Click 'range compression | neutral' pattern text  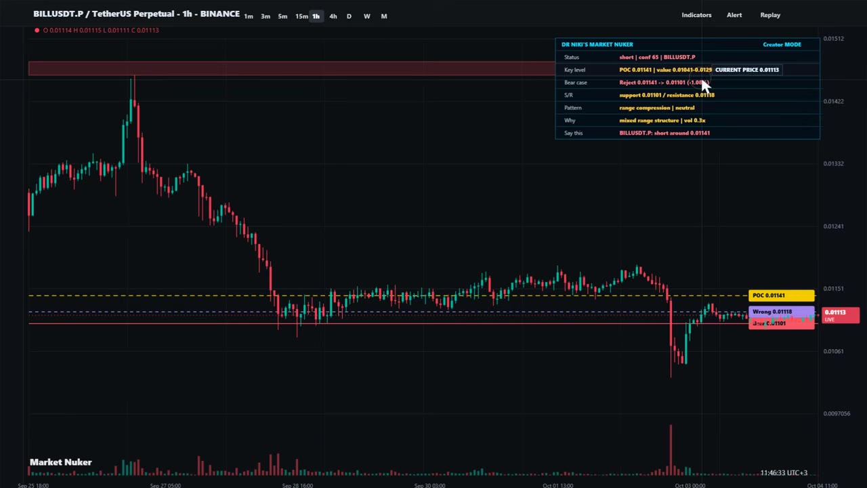[656, 108]
